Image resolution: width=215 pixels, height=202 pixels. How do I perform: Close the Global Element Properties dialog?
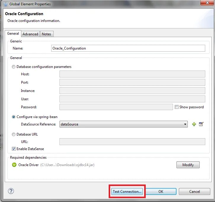[x=207, y=3]
